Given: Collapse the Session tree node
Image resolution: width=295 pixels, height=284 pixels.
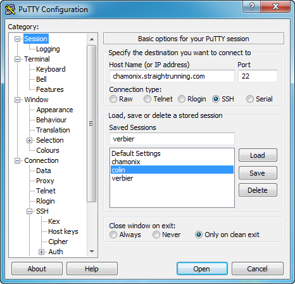Looking at the screenshot, I should (17, 39).
